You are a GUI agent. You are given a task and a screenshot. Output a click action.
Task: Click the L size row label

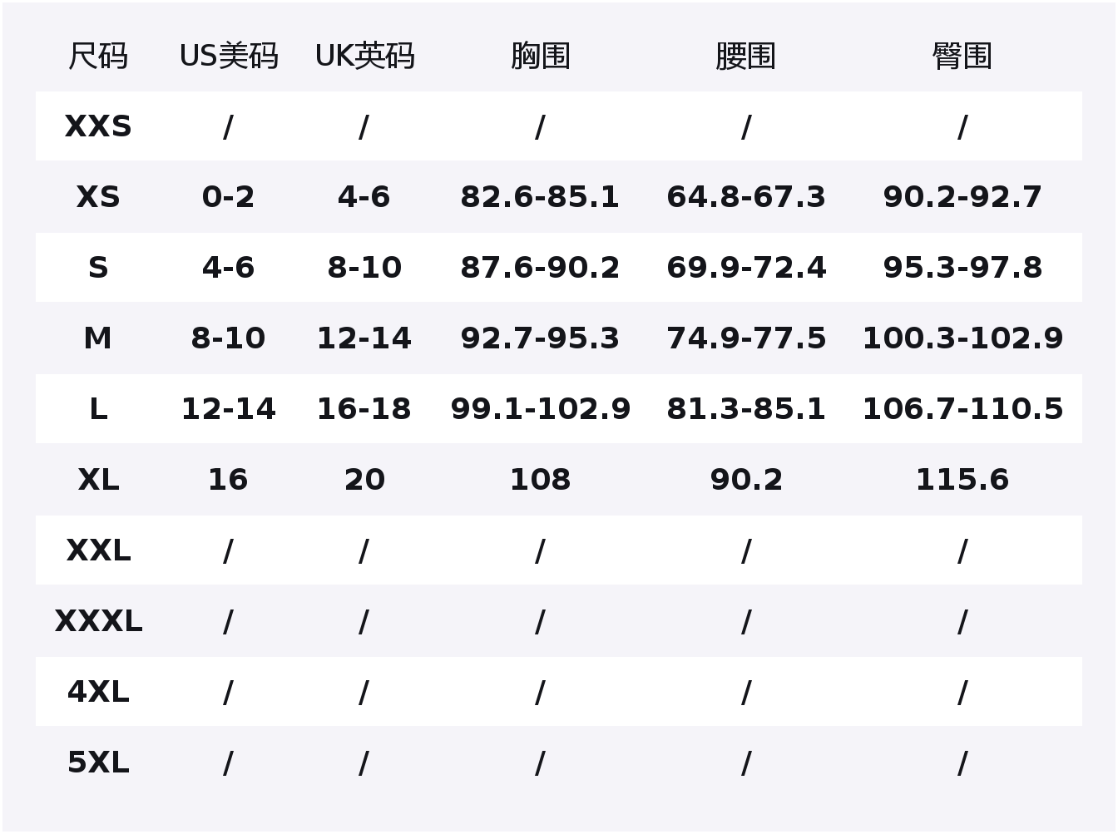click(98, 409)
